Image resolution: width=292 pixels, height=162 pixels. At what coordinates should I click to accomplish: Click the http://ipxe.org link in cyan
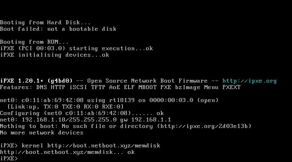[249, 81]
